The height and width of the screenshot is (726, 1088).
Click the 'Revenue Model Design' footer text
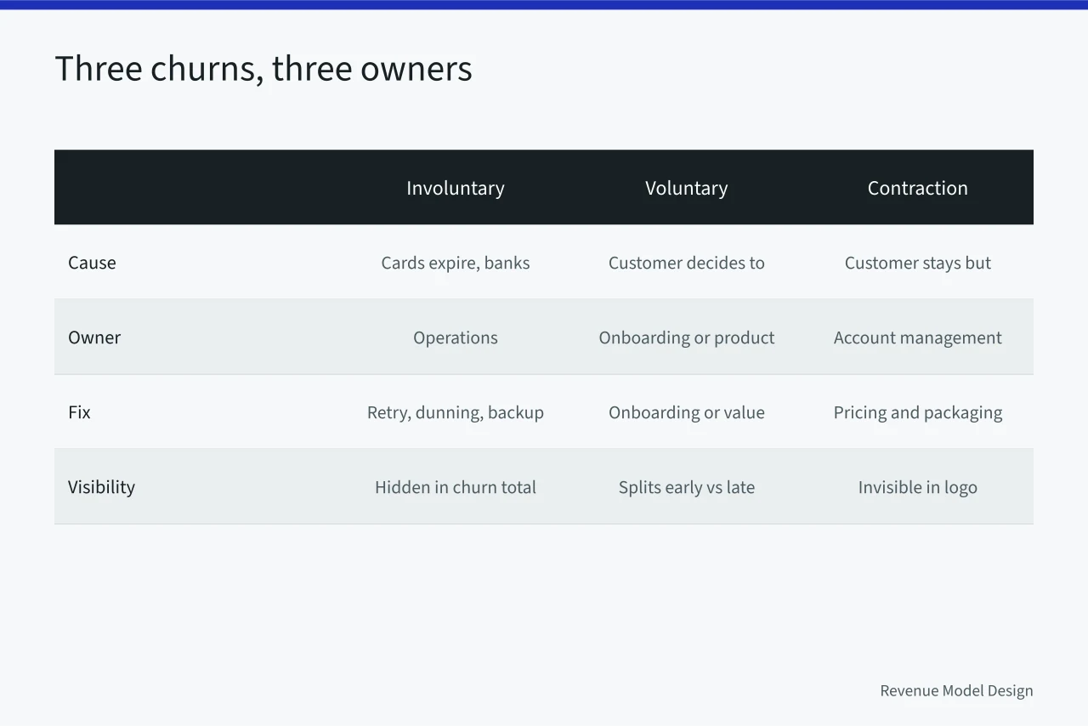[x=956, y=690]
